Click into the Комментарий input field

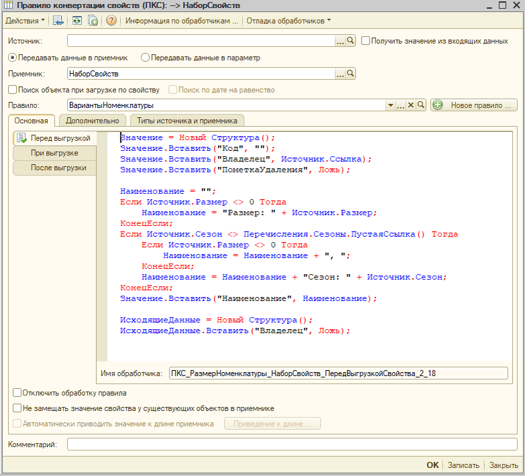pos(292,444)
